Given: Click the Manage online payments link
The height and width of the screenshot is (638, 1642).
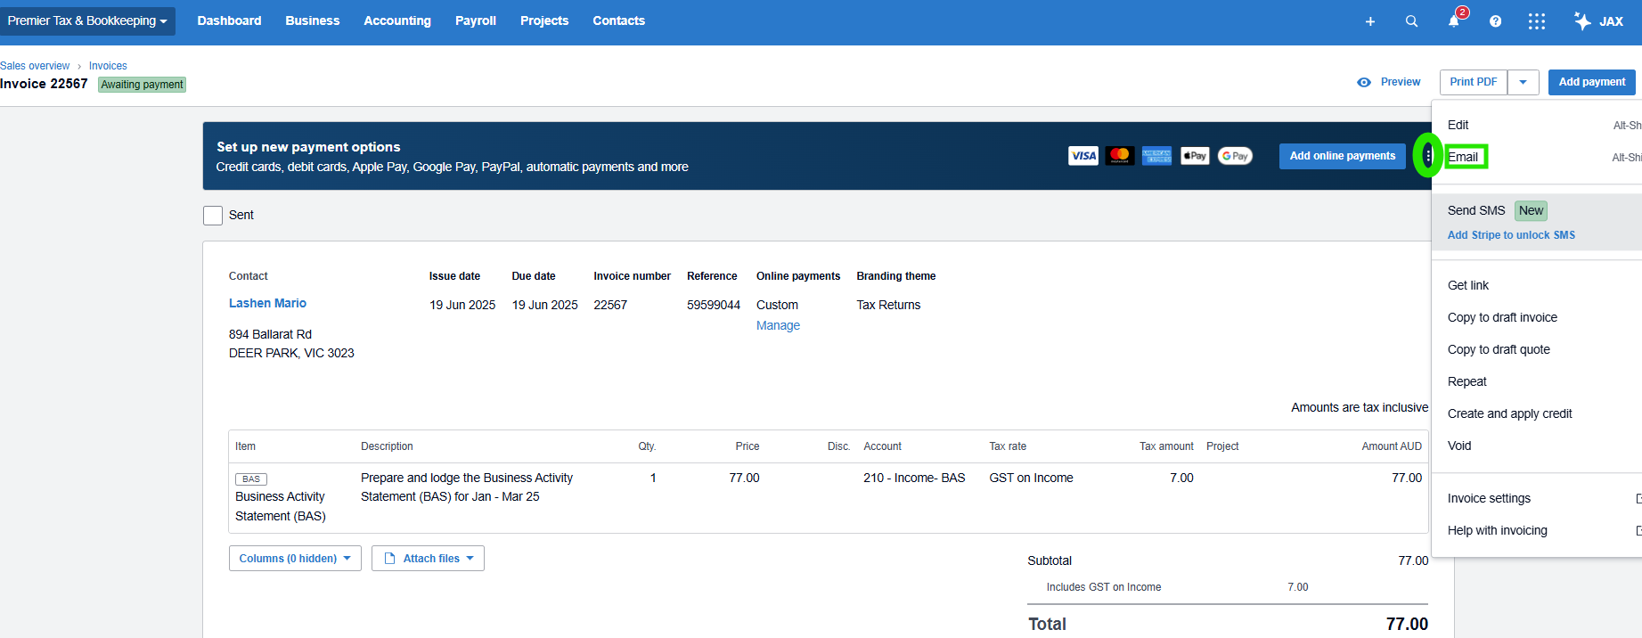Looking at the screenshot, I should pyautogui.click(x=778, y=326).
